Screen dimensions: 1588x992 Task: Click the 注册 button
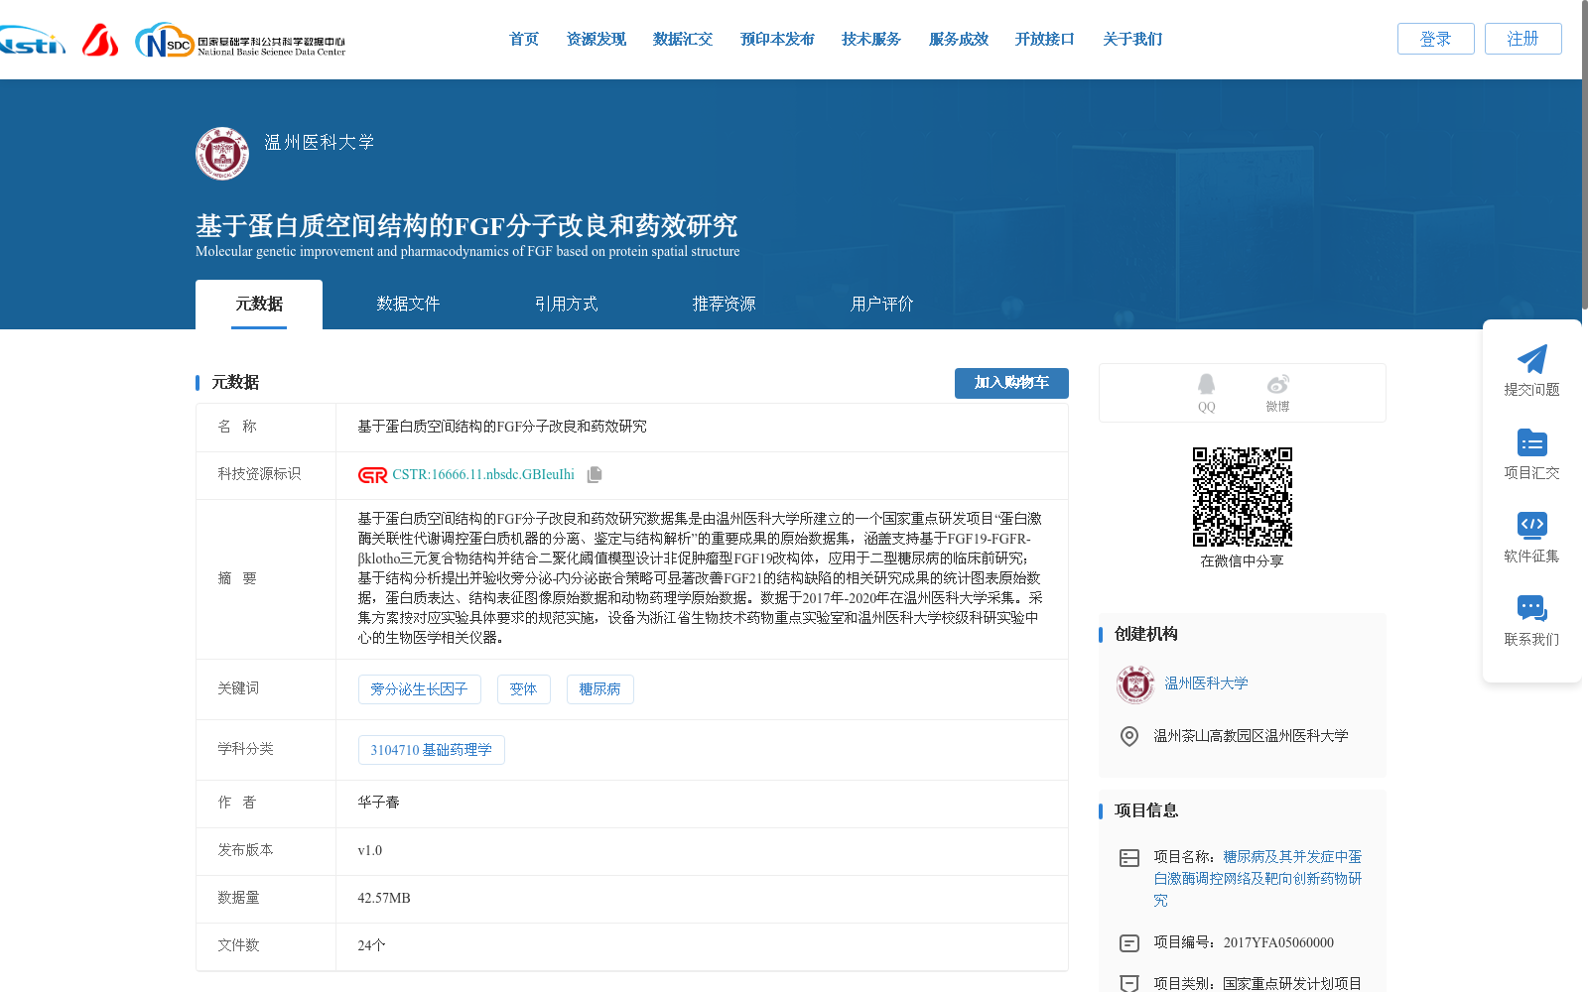pos(1522,39)
